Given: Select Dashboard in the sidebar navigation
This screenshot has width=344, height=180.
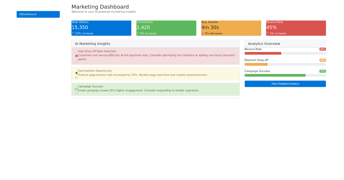Looking at the screenshot, I should [x=38, y=14].
